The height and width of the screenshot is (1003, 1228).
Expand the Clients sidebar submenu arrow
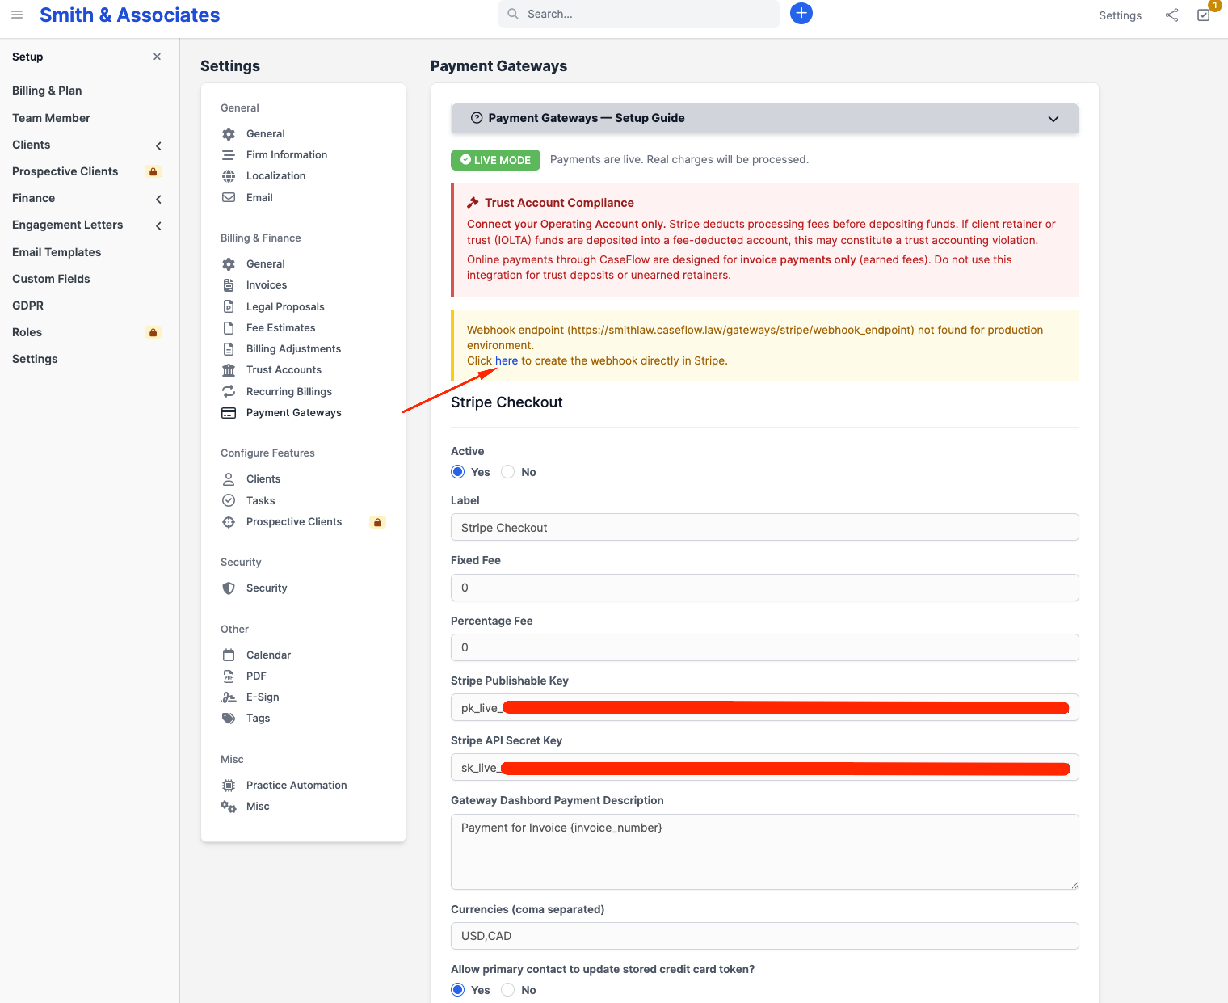point(158,145)
